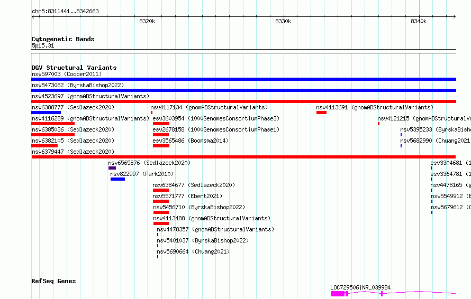
Task: Click the esv3565486 (Boomsma2014) label
Action: (191, 141)
